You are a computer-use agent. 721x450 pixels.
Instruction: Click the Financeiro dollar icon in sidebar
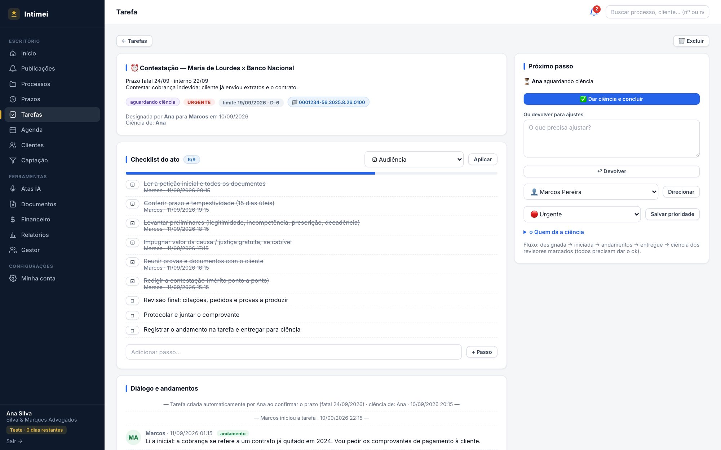tap(13, 219)
